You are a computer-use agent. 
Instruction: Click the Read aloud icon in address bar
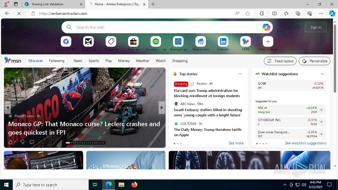click(x=237, y=13)
